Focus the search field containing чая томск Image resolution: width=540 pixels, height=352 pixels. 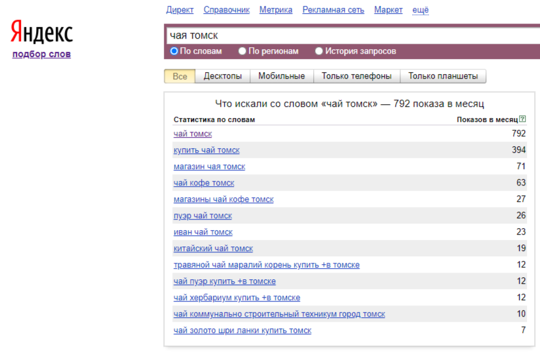pyautogui.click(x=353, y=36)
